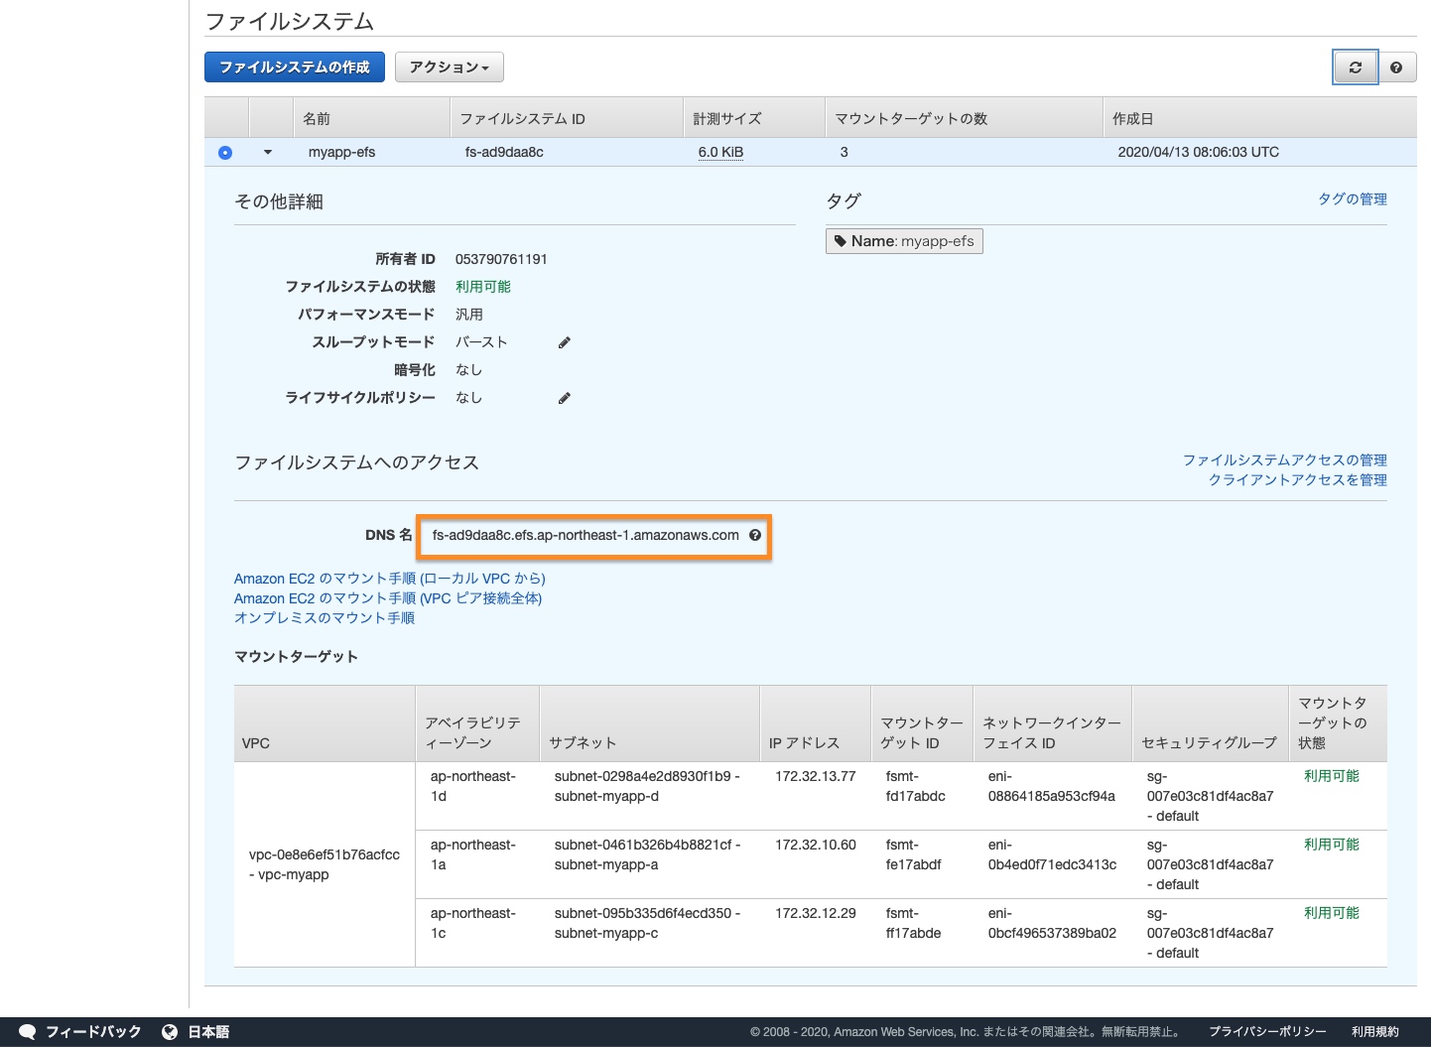Click the feedback speech bubble icon

click(x=28, y=1032)
